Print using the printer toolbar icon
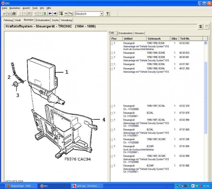Screen dimensions: 212x189 pyautogui.click(x=14, y=14)
